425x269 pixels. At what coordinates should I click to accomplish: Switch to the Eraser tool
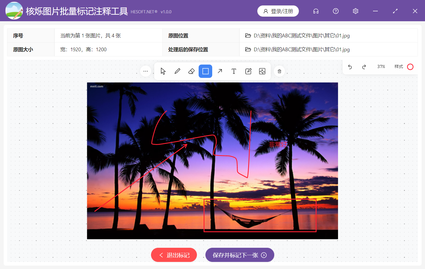(x=191, y=71)
